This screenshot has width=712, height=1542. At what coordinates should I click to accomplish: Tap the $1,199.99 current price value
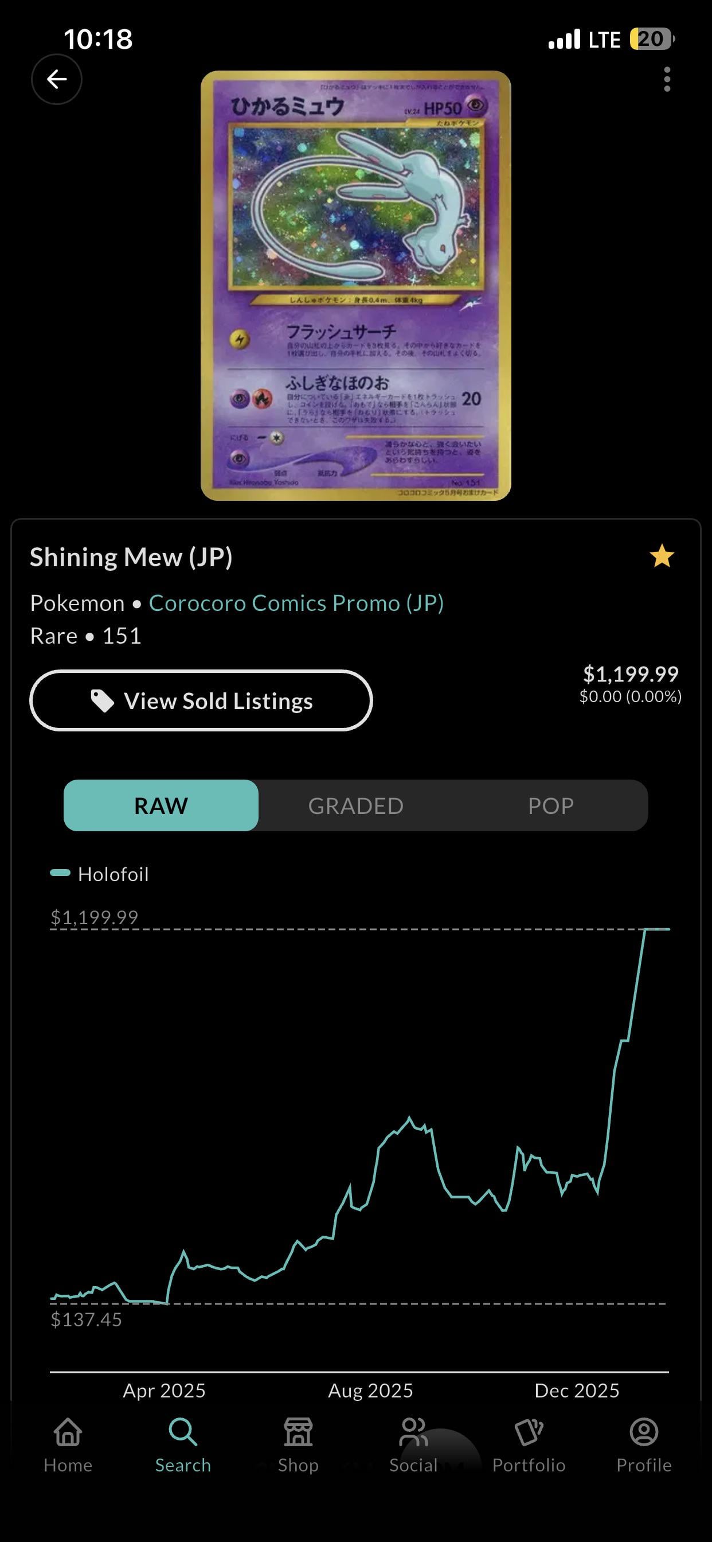pos(631,674)
